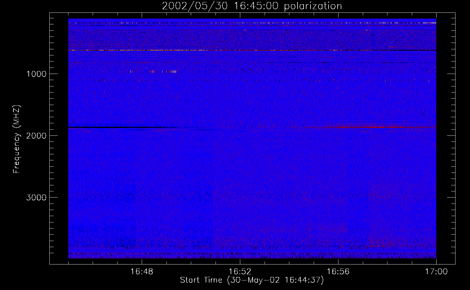Click the plot title '2002/05/30 16:45:00 polarization'

pyautogui.click(x=252, y=6)
